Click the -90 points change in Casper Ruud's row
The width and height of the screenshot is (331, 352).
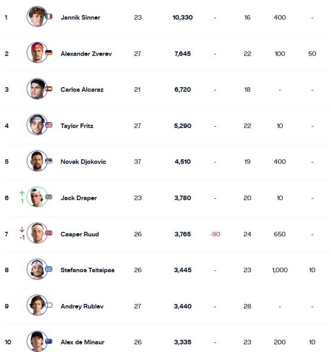click(215, 234)
